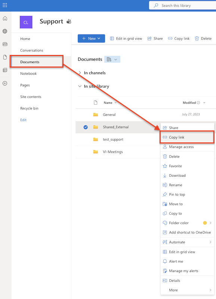
Task: Choose Favorite in the context menu
Action: coord(187,166)
